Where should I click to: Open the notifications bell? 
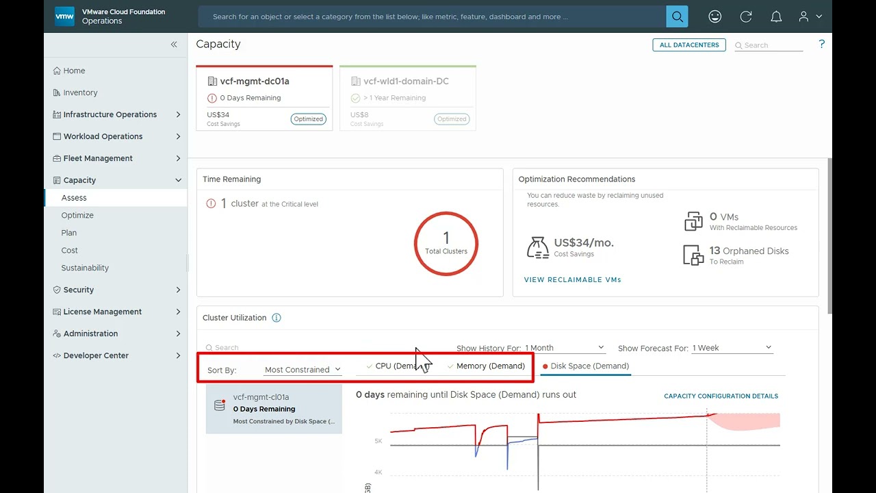point(776,16)
